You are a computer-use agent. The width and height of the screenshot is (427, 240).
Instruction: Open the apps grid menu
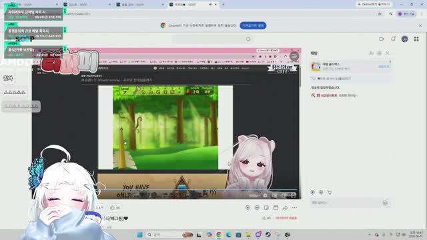pyautogui.click(x=416, y=39)
